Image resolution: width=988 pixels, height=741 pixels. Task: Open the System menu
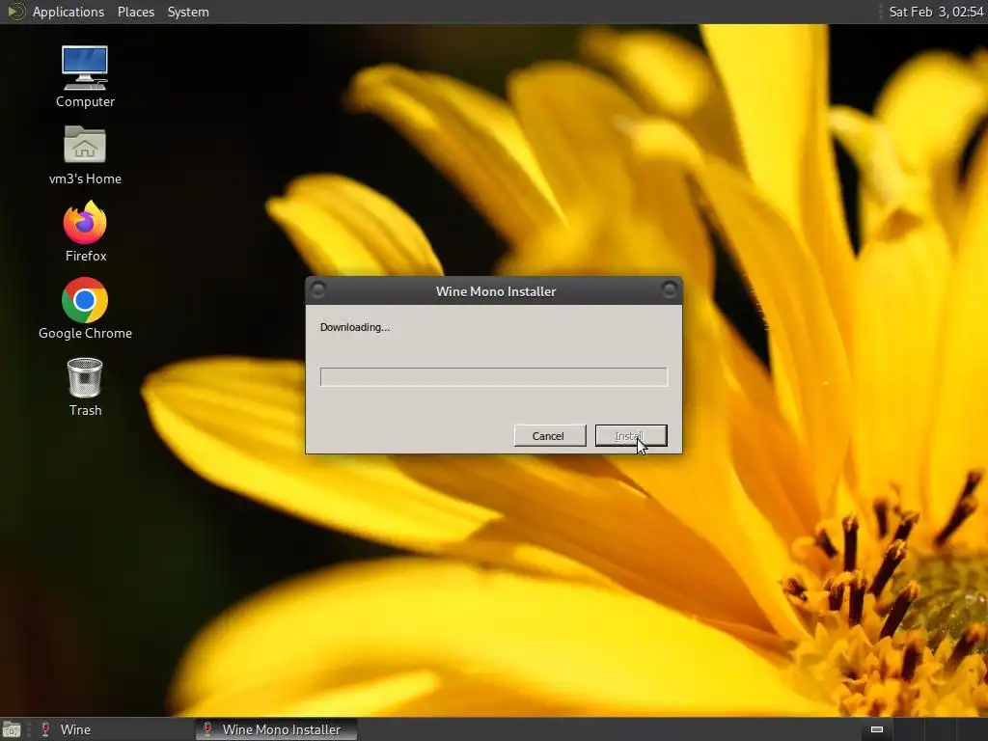point(188,12)
